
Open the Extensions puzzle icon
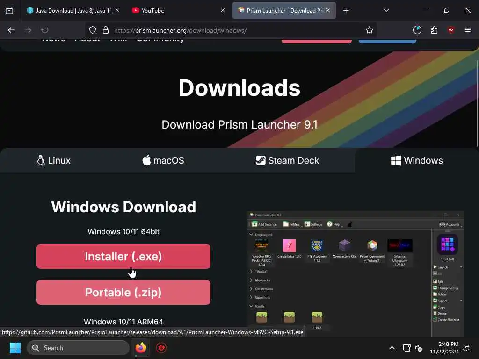[434, 30]
